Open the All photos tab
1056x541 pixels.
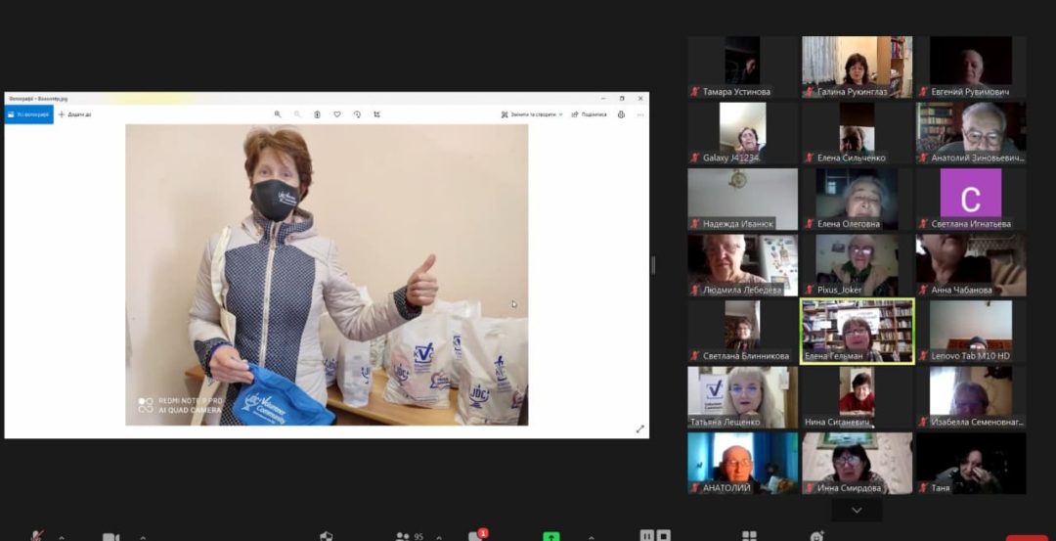click(28, 114)
